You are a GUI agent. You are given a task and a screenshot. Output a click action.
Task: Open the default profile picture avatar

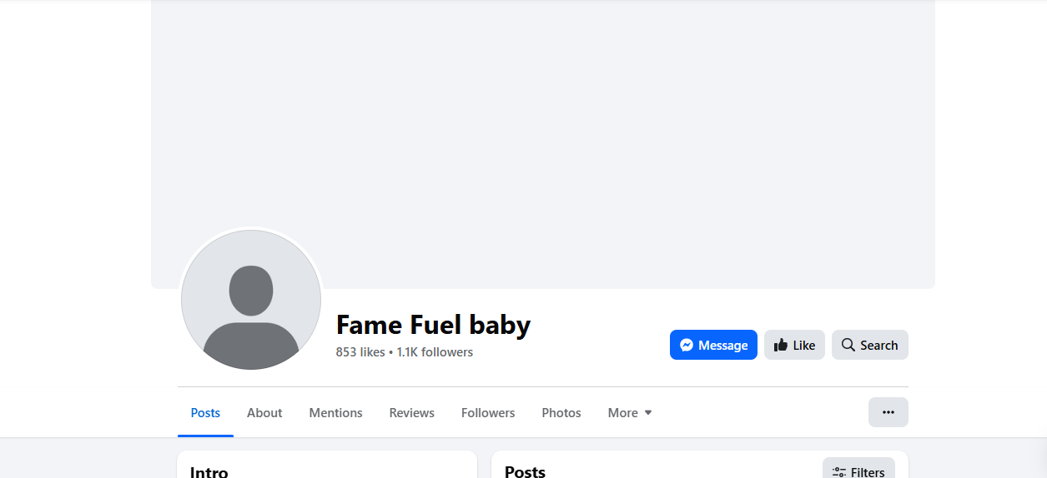point(251,300)
